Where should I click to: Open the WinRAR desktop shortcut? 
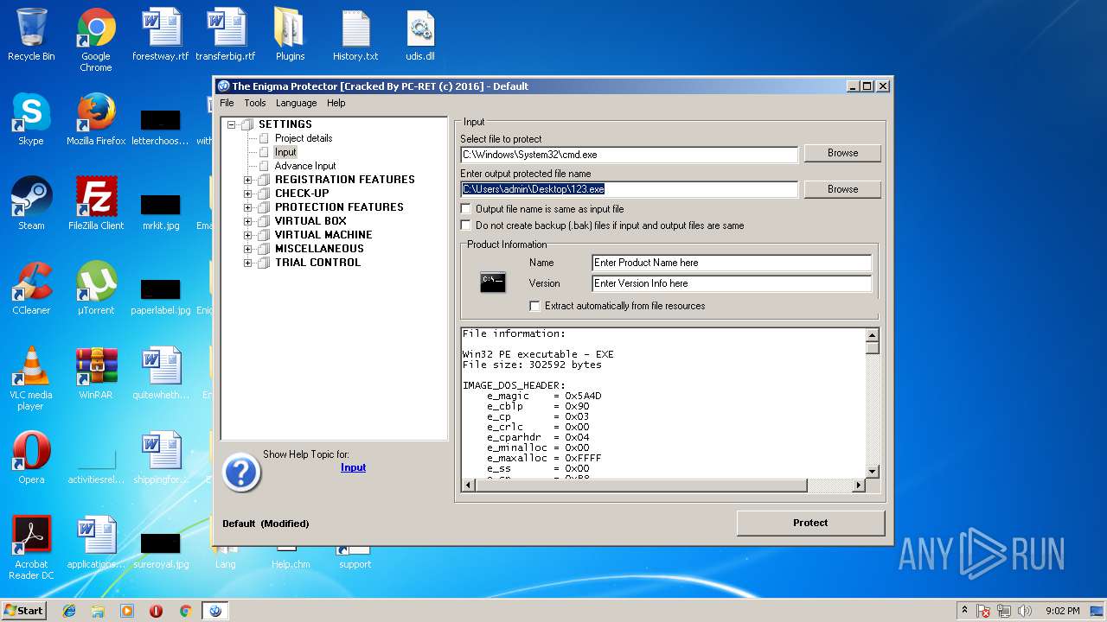[96, 373]
